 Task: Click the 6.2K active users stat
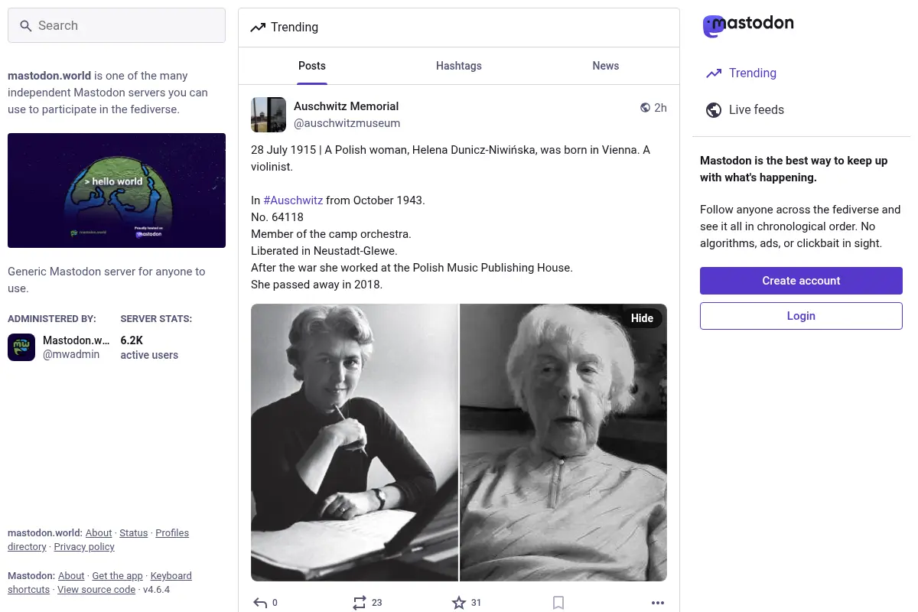pos(149,347)
